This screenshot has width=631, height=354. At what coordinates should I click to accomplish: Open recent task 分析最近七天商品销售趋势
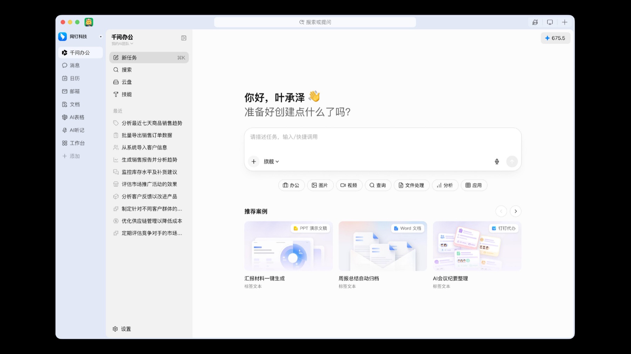click(149, 123)
